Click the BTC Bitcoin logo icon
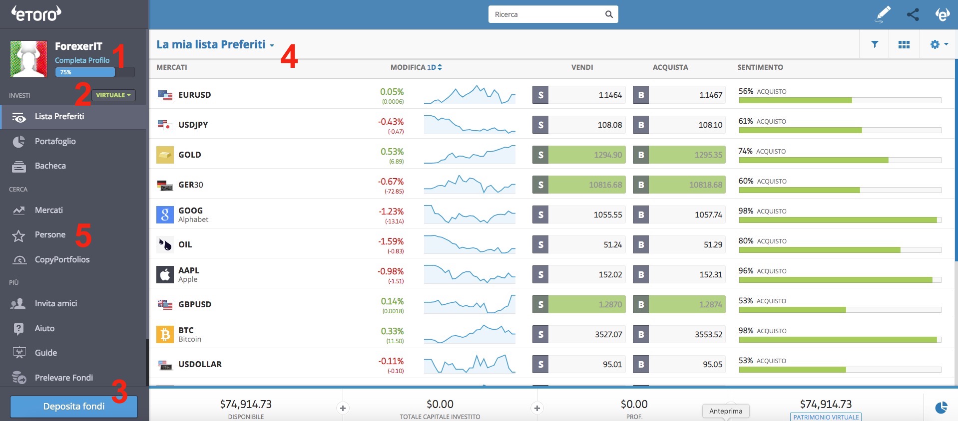This screenshot has width=958, height=421. (165, 334)
